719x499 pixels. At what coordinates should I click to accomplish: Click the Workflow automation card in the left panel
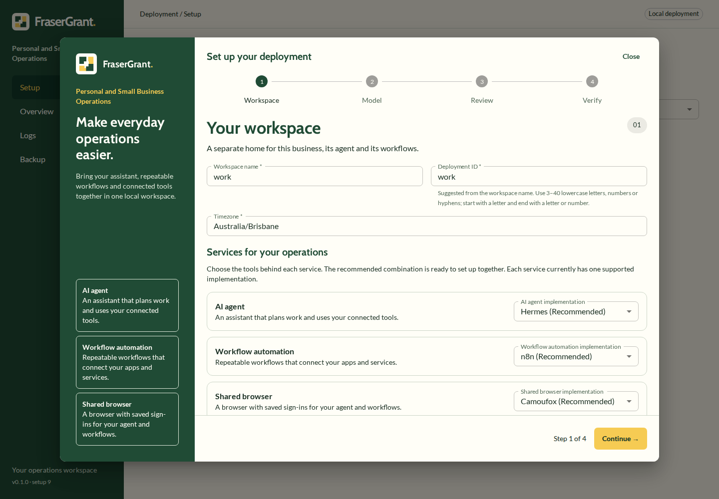[x=127, y=362]
